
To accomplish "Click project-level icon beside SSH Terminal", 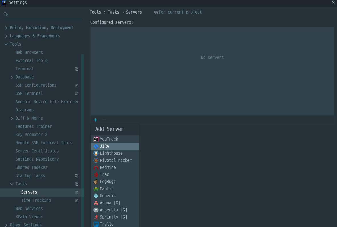I will [76, 94].
